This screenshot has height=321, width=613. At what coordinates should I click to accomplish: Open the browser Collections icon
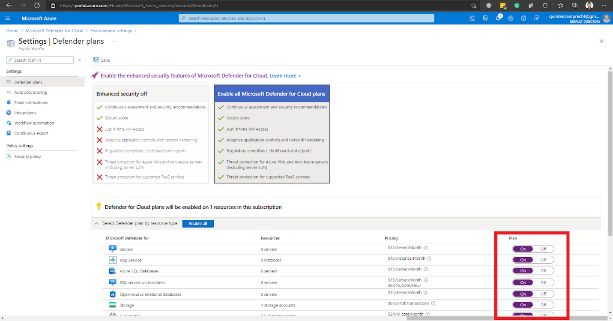[x=575, y=6]
